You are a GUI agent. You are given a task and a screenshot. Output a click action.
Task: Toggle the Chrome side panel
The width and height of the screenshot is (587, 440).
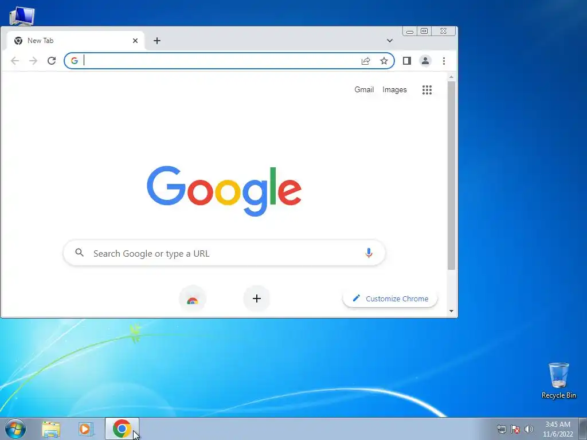(x=407, y=61)
